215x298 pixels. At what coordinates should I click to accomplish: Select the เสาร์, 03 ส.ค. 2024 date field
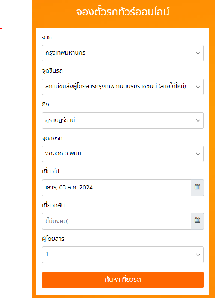point(117,188)
